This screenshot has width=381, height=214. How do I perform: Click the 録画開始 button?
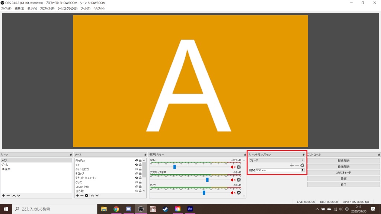pos(343,167)
